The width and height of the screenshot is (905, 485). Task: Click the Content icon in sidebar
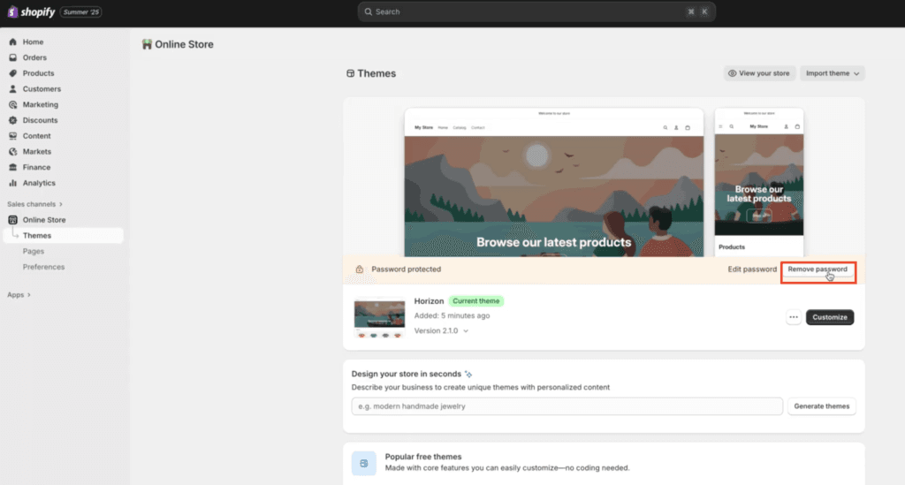[12, 135]
